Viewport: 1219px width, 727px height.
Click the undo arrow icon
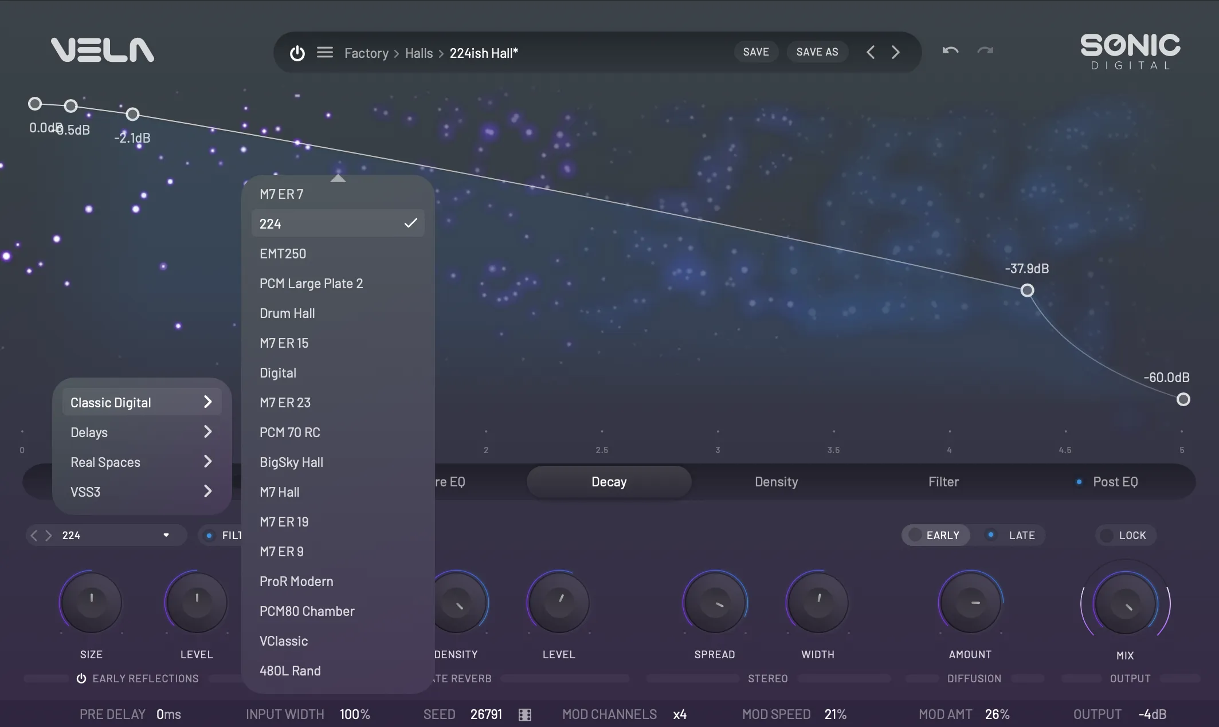[950, 50]
